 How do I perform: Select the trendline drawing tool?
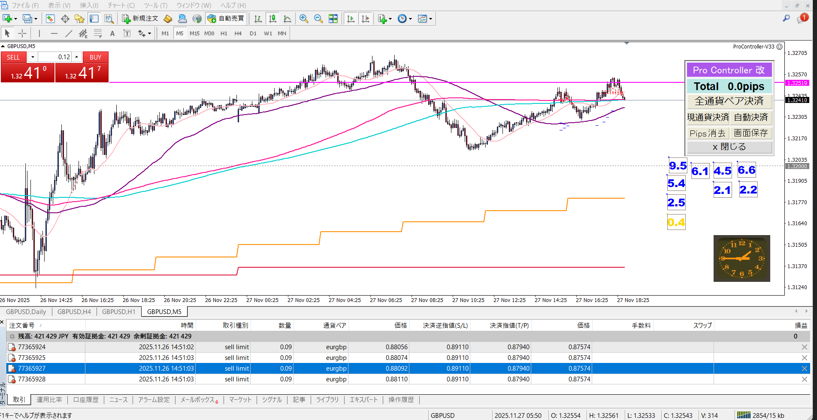pyautogui.click(x=69, y=33)
